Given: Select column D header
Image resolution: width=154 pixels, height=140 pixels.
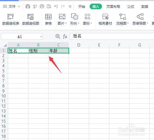Looking at the screenshot, I should [79, 45].
